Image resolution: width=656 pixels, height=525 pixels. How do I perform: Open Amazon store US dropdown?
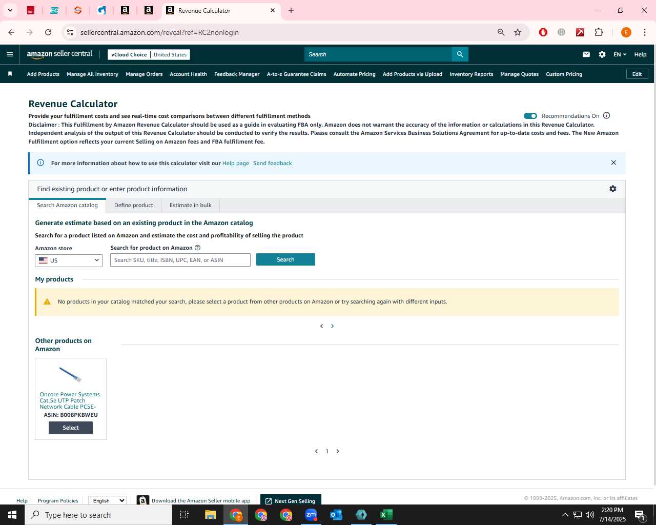69,260
